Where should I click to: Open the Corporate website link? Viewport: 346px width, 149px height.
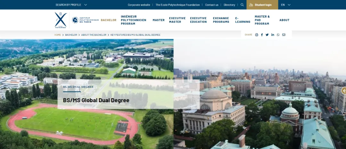(x=139, y=5)
